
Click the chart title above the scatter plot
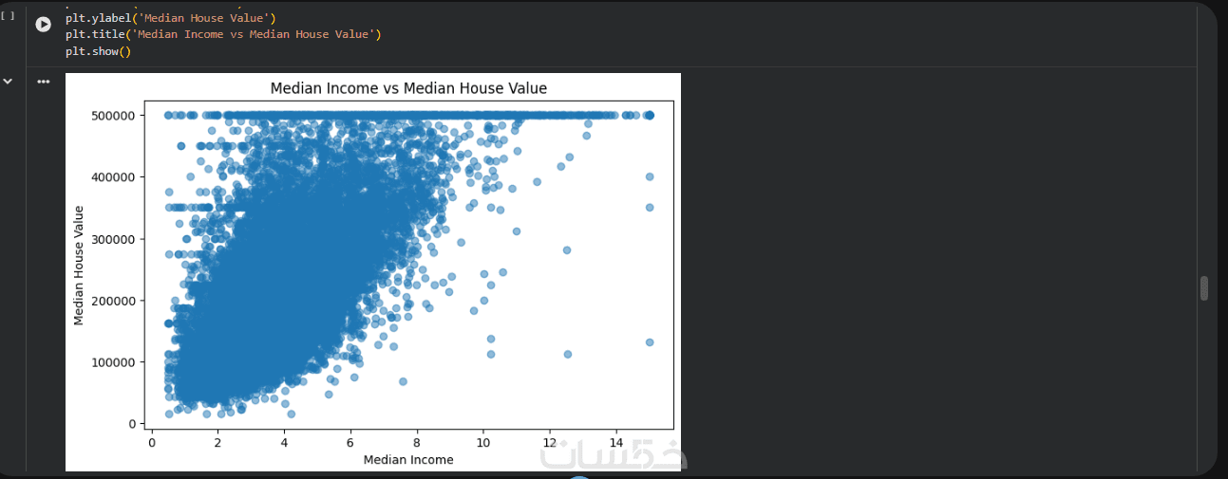pos(408,88)
